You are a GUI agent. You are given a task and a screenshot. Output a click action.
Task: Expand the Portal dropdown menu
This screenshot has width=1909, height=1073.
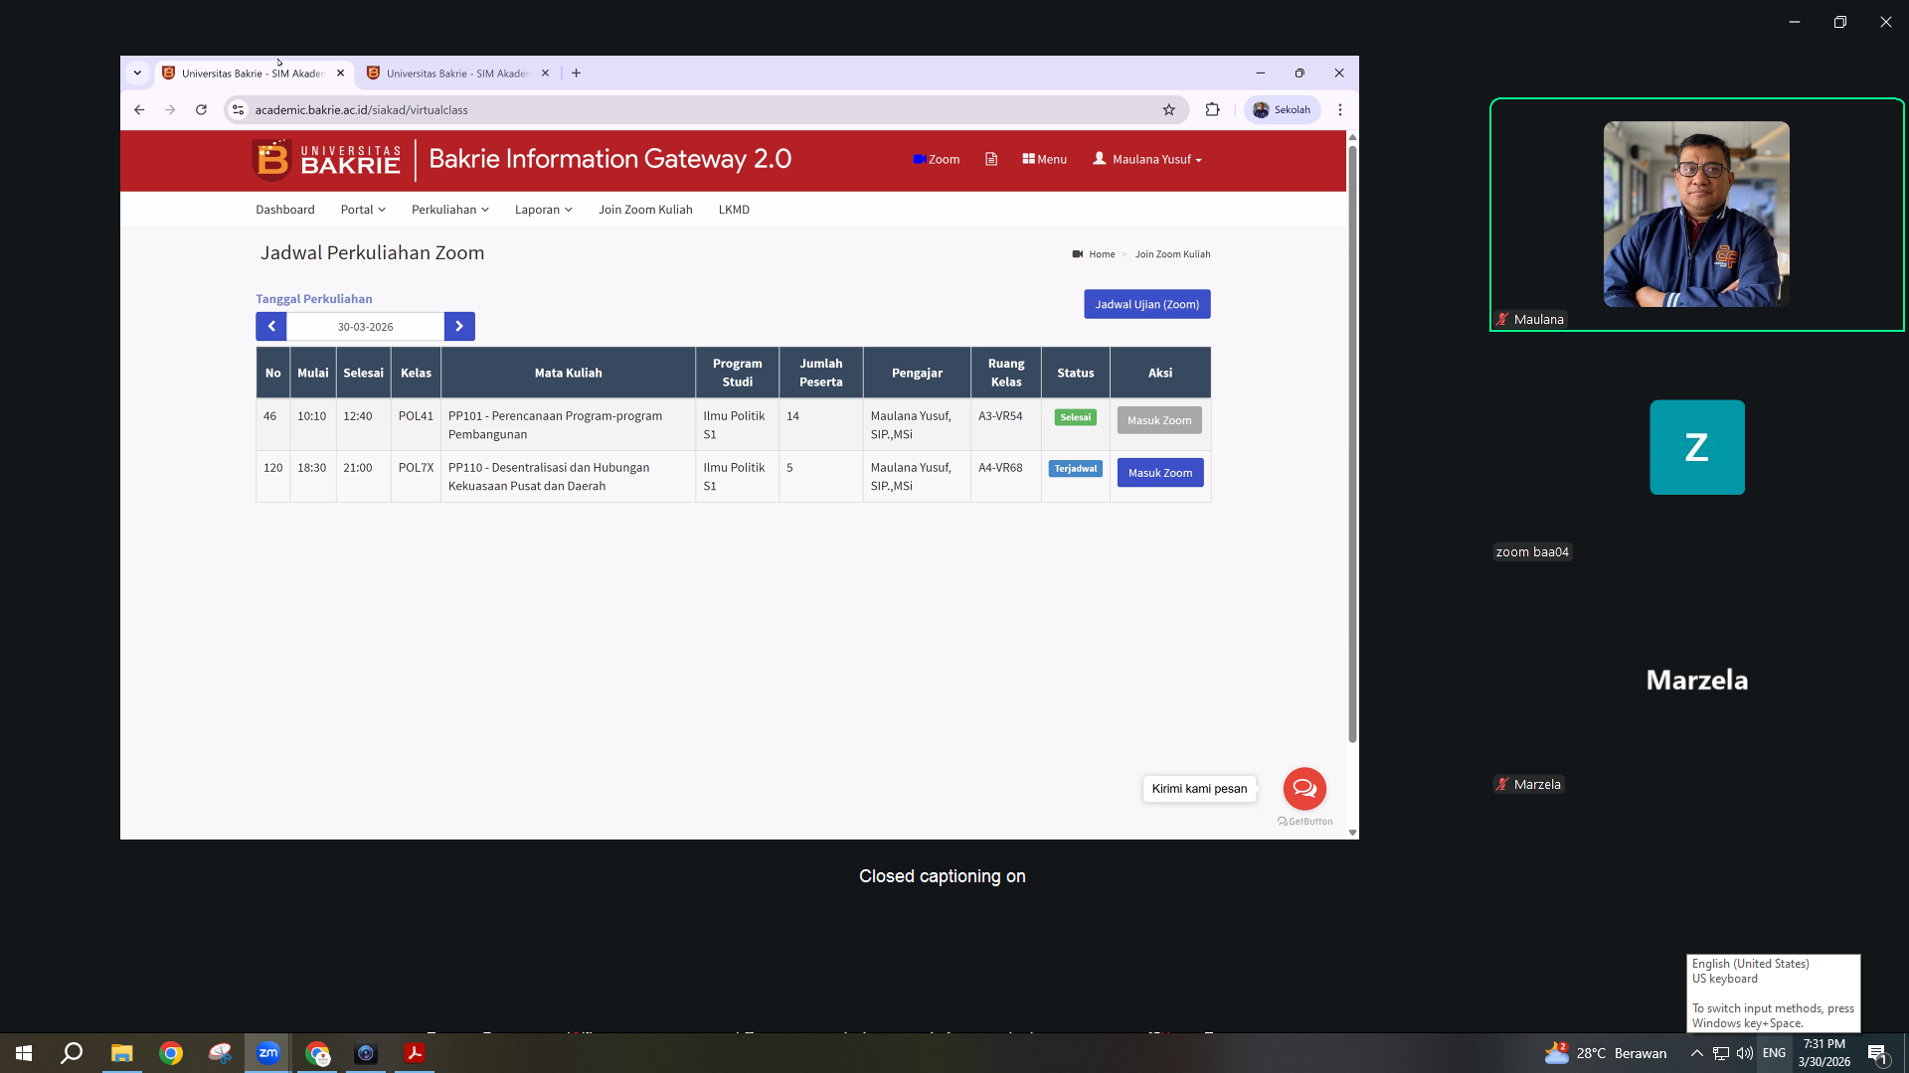click(363, 210)
